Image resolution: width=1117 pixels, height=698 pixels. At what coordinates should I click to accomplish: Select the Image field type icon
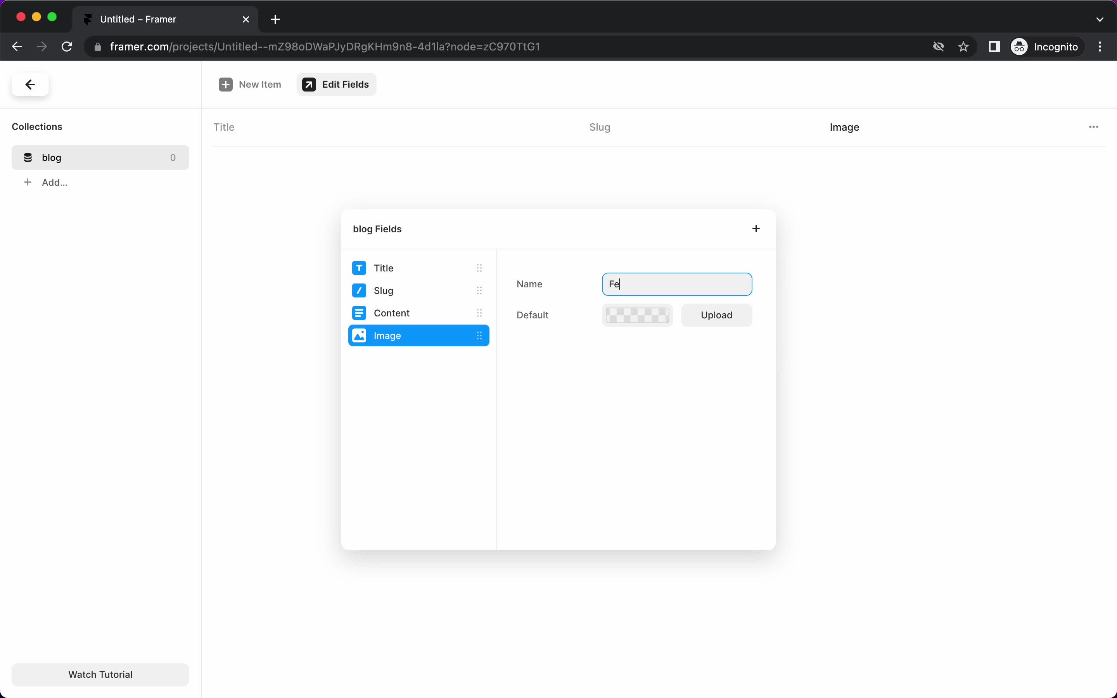click(x=360, y=335)
